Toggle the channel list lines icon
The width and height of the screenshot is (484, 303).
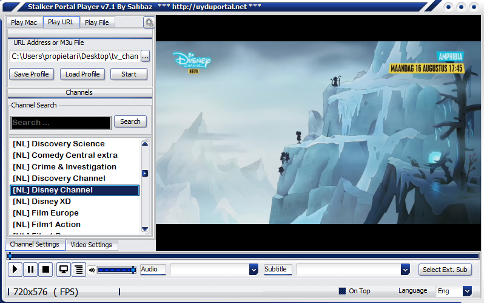point(79,269)
